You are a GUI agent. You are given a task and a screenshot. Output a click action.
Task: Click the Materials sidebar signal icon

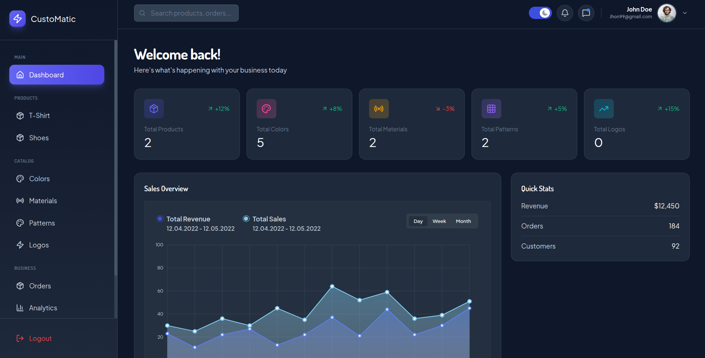(20, 201)
